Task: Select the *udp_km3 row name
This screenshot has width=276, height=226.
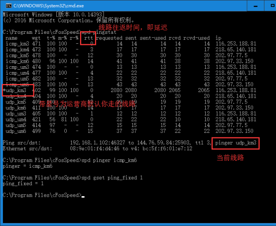Action: point(14,91)
